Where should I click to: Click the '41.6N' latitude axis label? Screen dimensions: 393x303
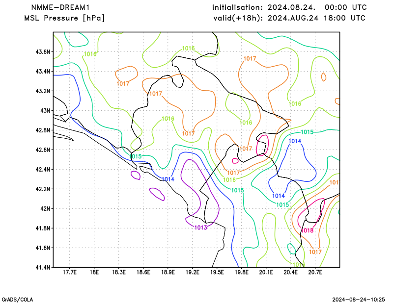(43, 248)
